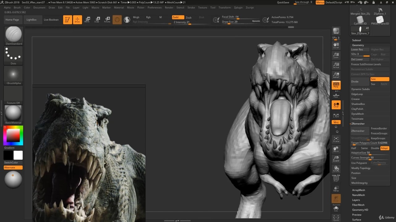Image resolution: width=396 pixels, height=222 pixels.
Task: Select the Scale transform icon
Action: click(x=97, y=20)
